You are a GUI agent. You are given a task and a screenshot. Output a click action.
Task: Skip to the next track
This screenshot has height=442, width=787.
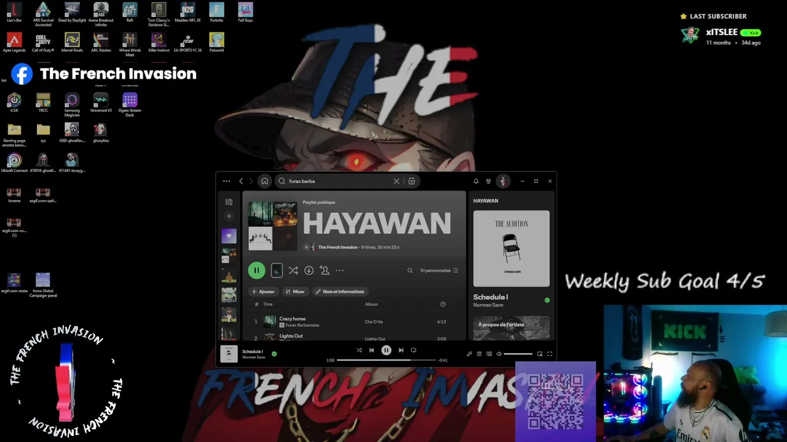(401, 351)
